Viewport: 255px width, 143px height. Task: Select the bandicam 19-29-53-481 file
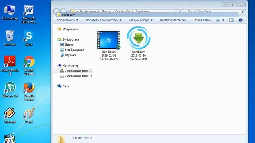click(139, 44)
